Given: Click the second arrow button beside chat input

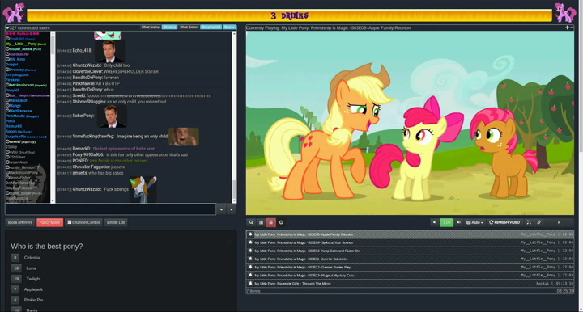Looking at the screenshot, I should coord(232,209).
